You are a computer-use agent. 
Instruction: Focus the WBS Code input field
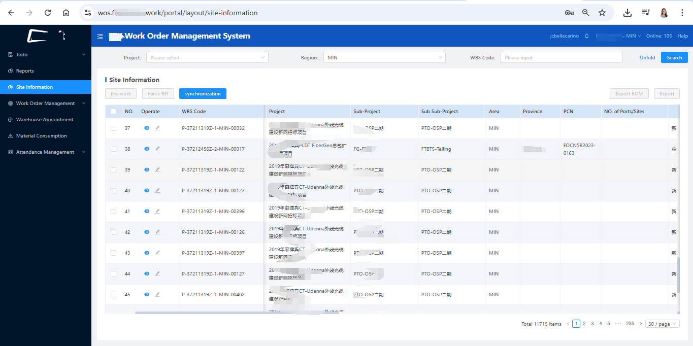tap(562, 58)
